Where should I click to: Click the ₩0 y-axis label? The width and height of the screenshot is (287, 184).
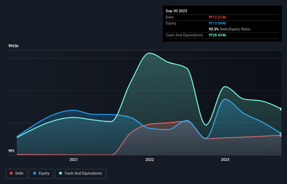pyautogui.click(x=11, y=151)
